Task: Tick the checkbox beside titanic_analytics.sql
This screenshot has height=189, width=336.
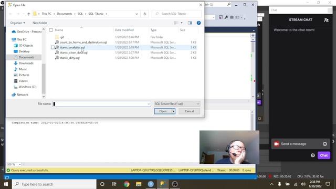Action: click(x=52, y=47)
